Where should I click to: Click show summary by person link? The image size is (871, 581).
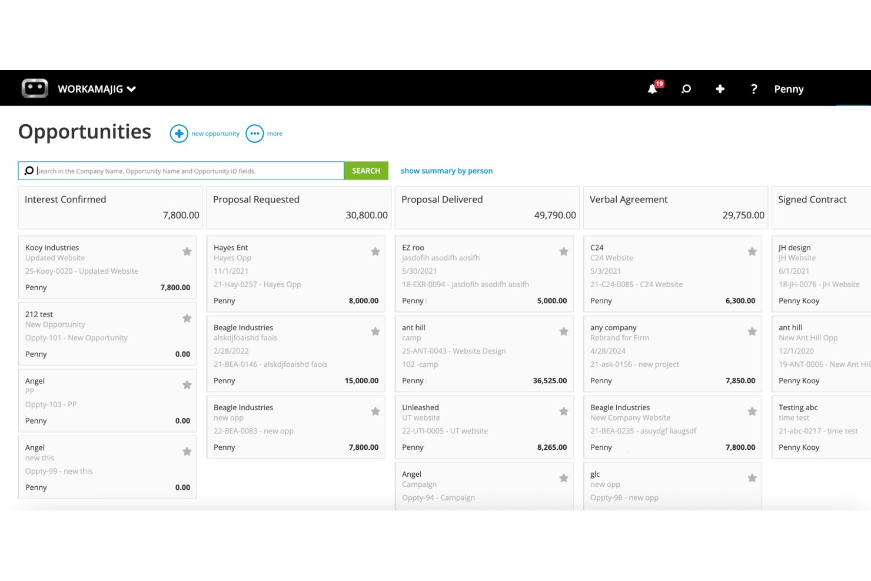tap(447, 171)
